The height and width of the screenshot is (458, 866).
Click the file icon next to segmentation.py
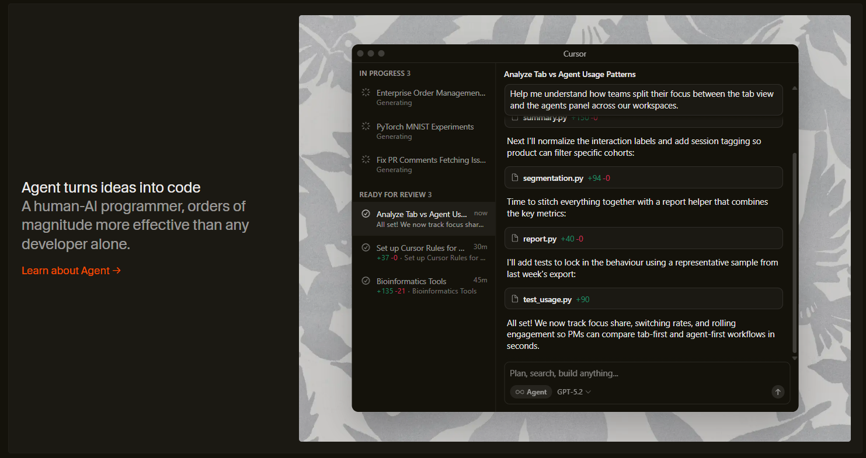click(x=514, y=178)
